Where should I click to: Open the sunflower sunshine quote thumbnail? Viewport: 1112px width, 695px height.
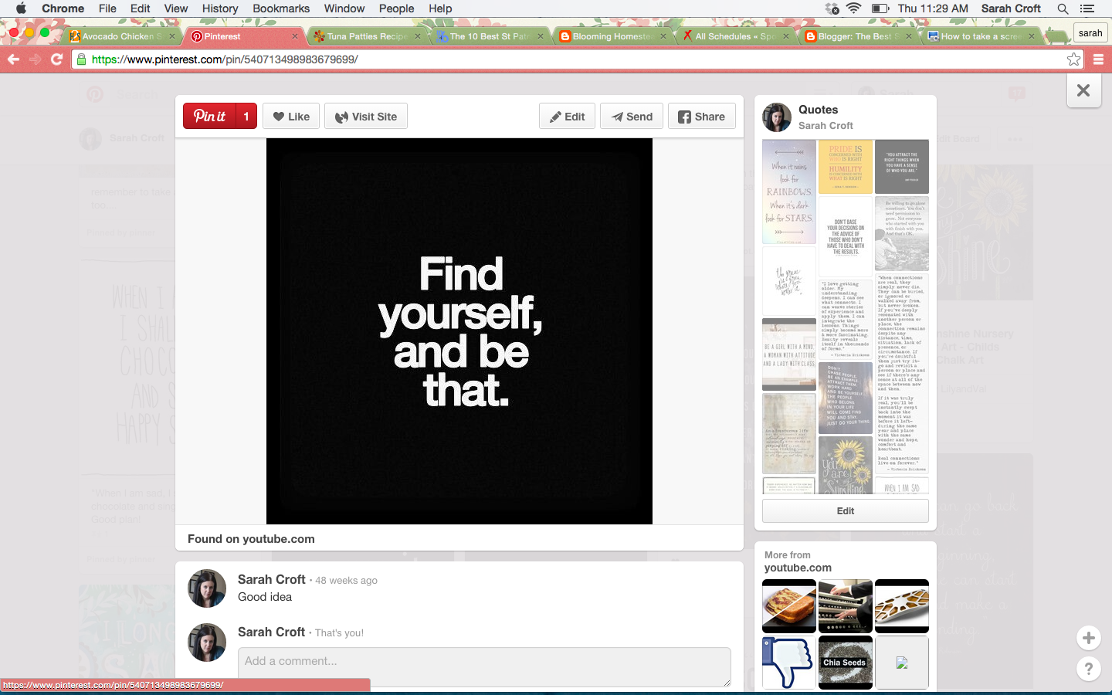846,465
